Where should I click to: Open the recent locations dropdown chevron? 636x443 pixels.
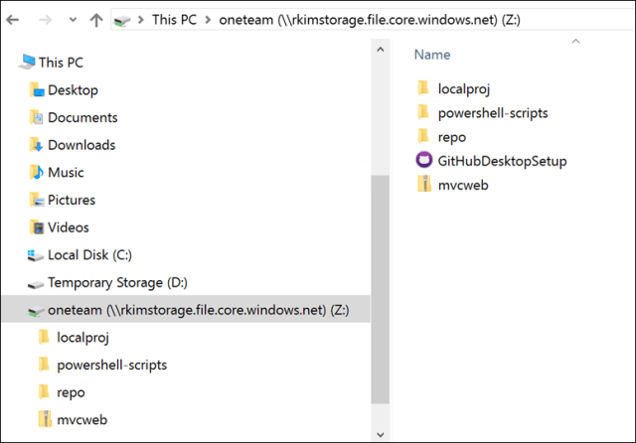tap(73, 20)
